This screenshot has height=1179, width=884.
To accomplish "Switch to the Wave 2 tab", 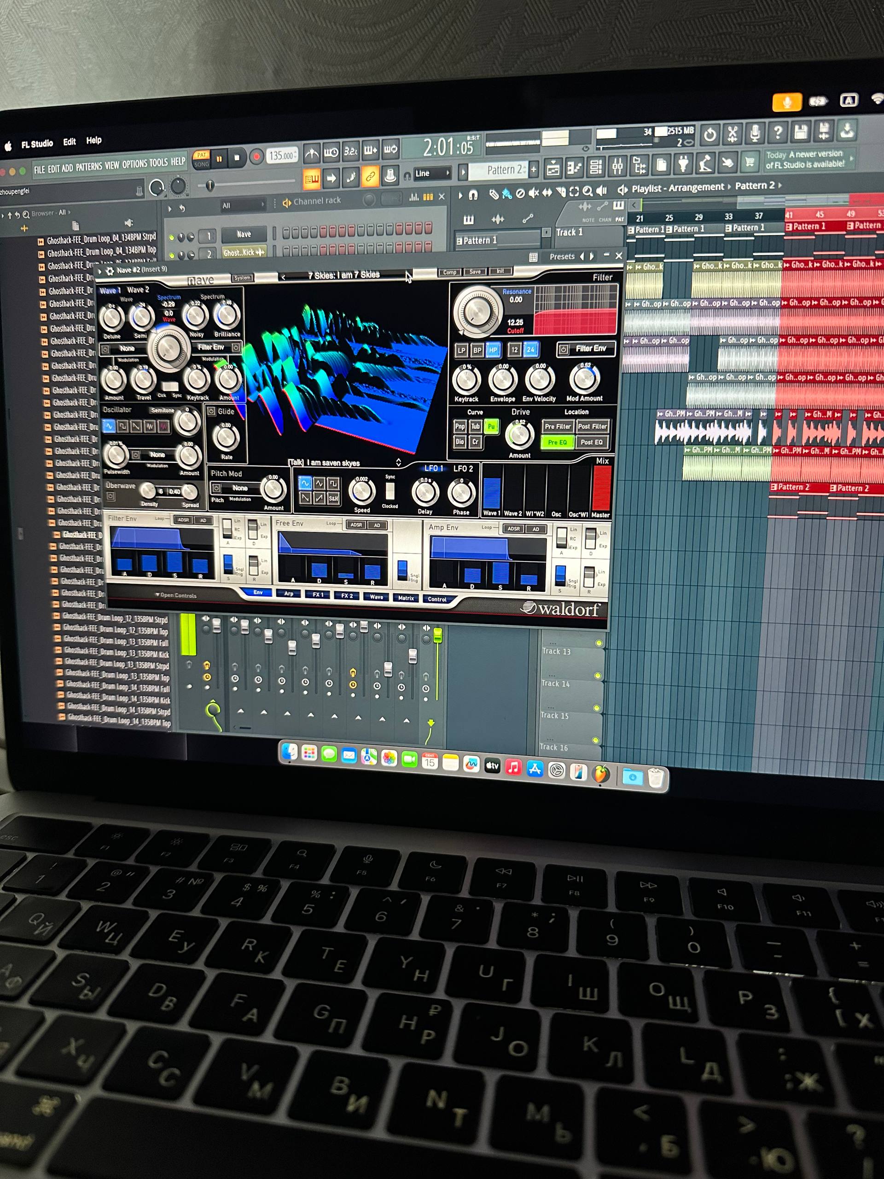I will coord(138,290).
